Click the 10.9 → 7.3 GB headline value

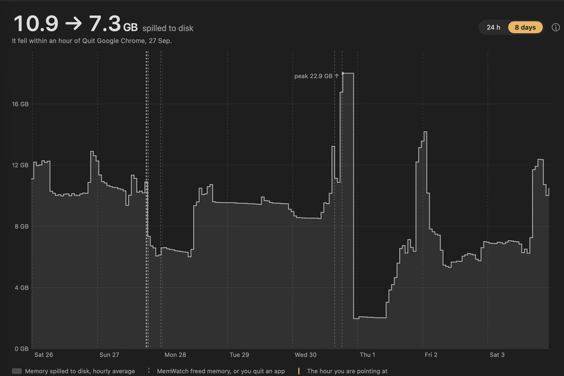click(76, 24)
